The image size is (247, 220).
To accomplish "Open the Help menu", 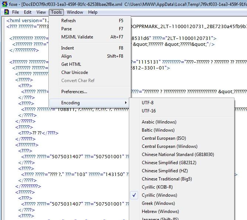I will 93,12.
